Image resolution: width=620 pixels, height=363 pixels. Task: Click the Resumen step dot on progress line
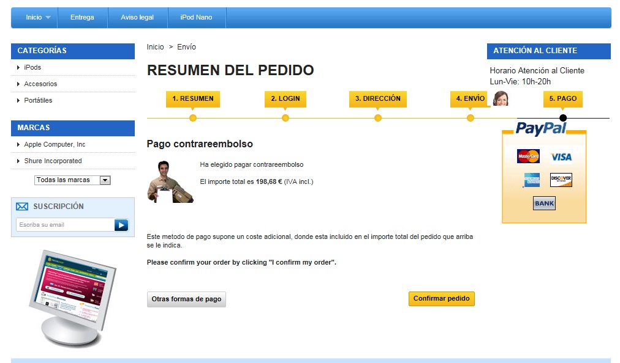(x=193, y=118)
